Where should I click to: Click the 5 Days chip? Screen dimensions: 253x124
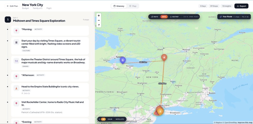(203, 6)
